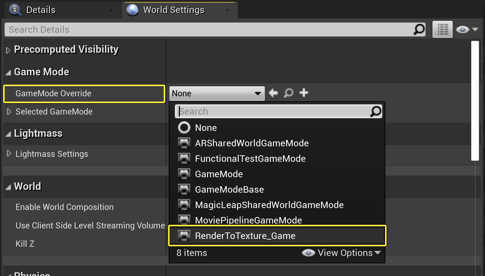Open the property matrix grid icon
Image resolution: width=485 pixels, height=276 pixels.
[x=442, y=29]
